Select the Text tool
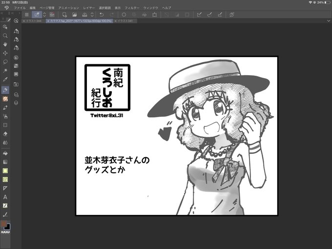 coord(5,197)
